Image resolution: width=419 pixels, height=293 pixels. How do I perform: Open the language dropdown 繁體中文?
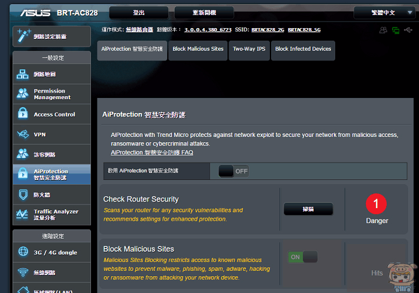(384, 13)
